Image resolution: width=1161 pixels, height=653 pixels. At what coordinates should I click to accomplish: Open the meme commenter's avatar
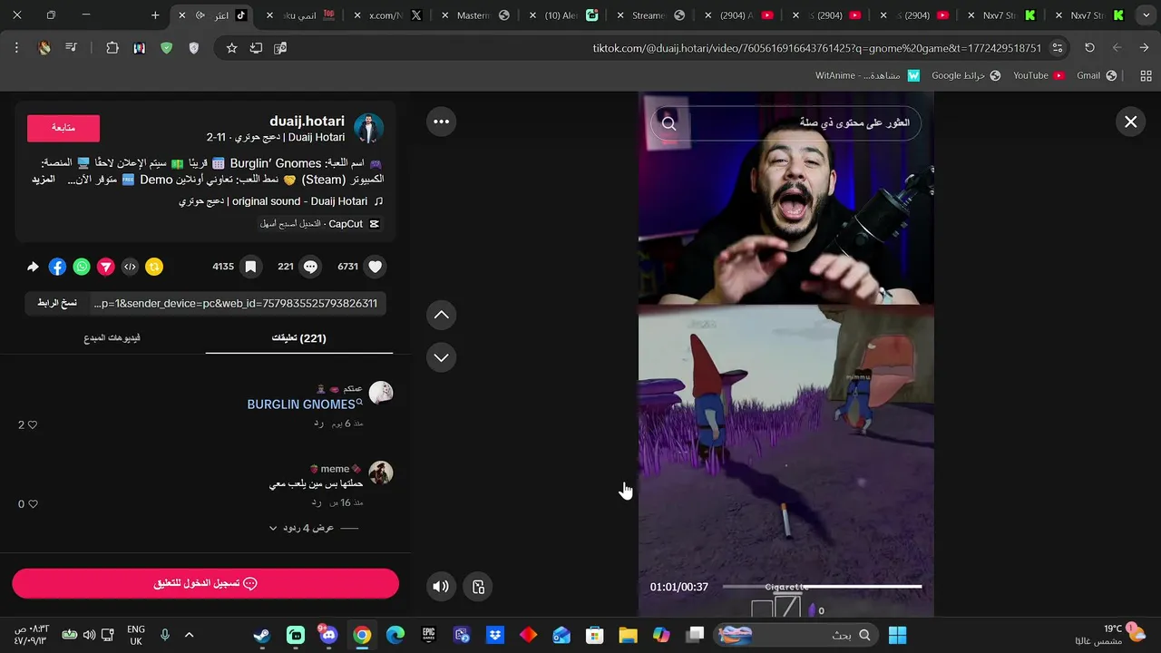pos(381,473)
